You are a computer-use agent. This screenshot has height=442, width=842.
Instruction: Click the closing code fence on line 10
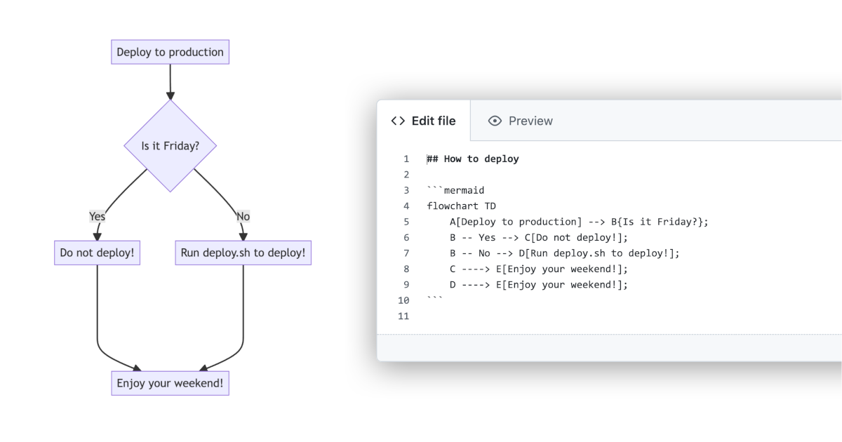[435, 300]
